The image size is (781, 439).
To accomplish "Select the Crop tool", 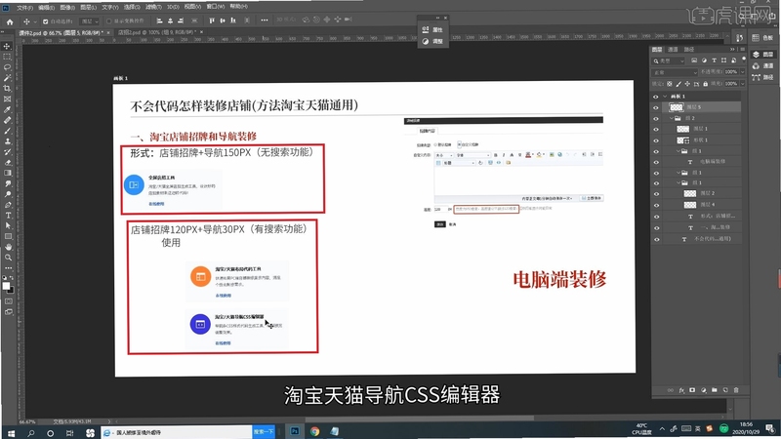I will (x=7, y=89).
